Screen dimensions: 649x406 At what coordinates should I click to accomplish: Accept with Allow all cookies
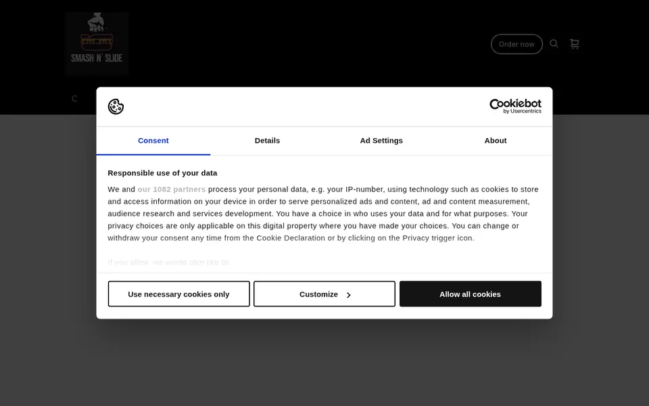471,294
